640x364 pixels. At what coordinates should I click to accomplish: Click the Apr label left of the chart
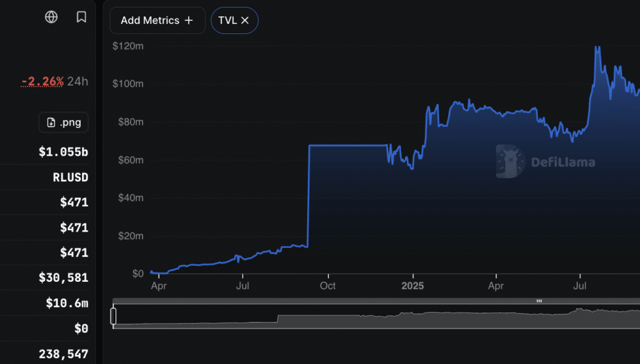[159, 286]
